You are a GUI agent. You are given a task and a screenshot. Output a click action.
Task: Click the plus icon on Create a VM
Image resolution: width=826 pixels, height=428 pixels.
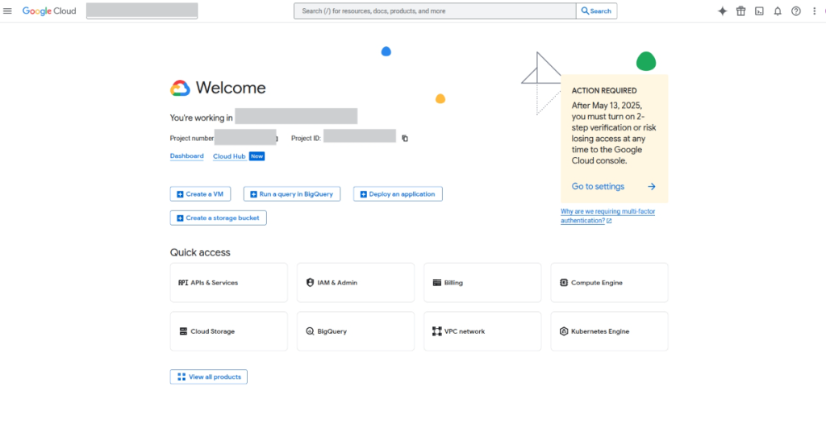pyautogui.click(x=180, y=194)
